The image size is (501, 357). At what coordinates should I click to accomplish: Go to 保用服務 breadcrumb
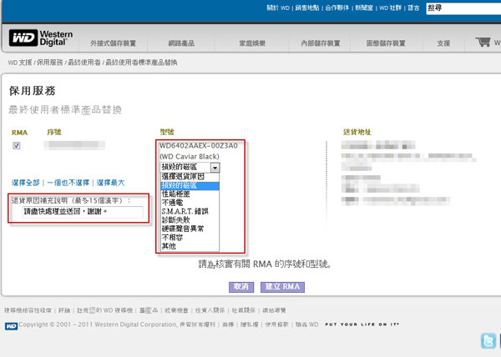50,63
